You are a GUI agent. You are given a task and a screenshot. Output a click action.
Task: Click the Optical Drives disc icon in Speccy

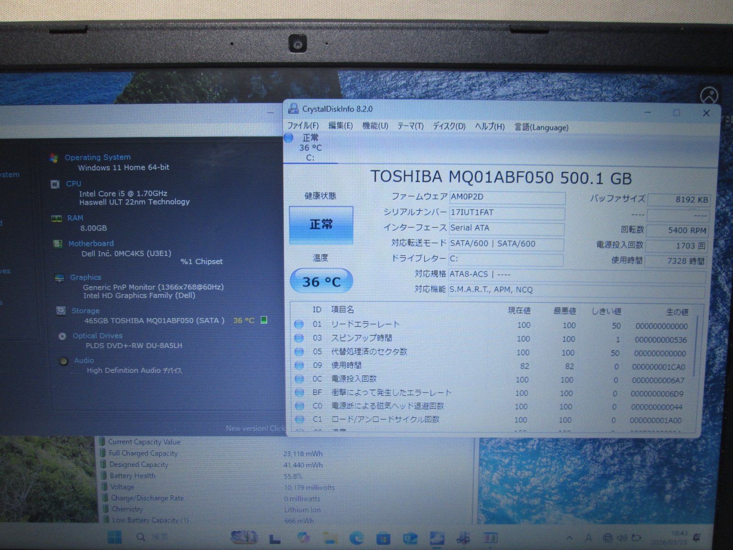(x=62, y=336)
